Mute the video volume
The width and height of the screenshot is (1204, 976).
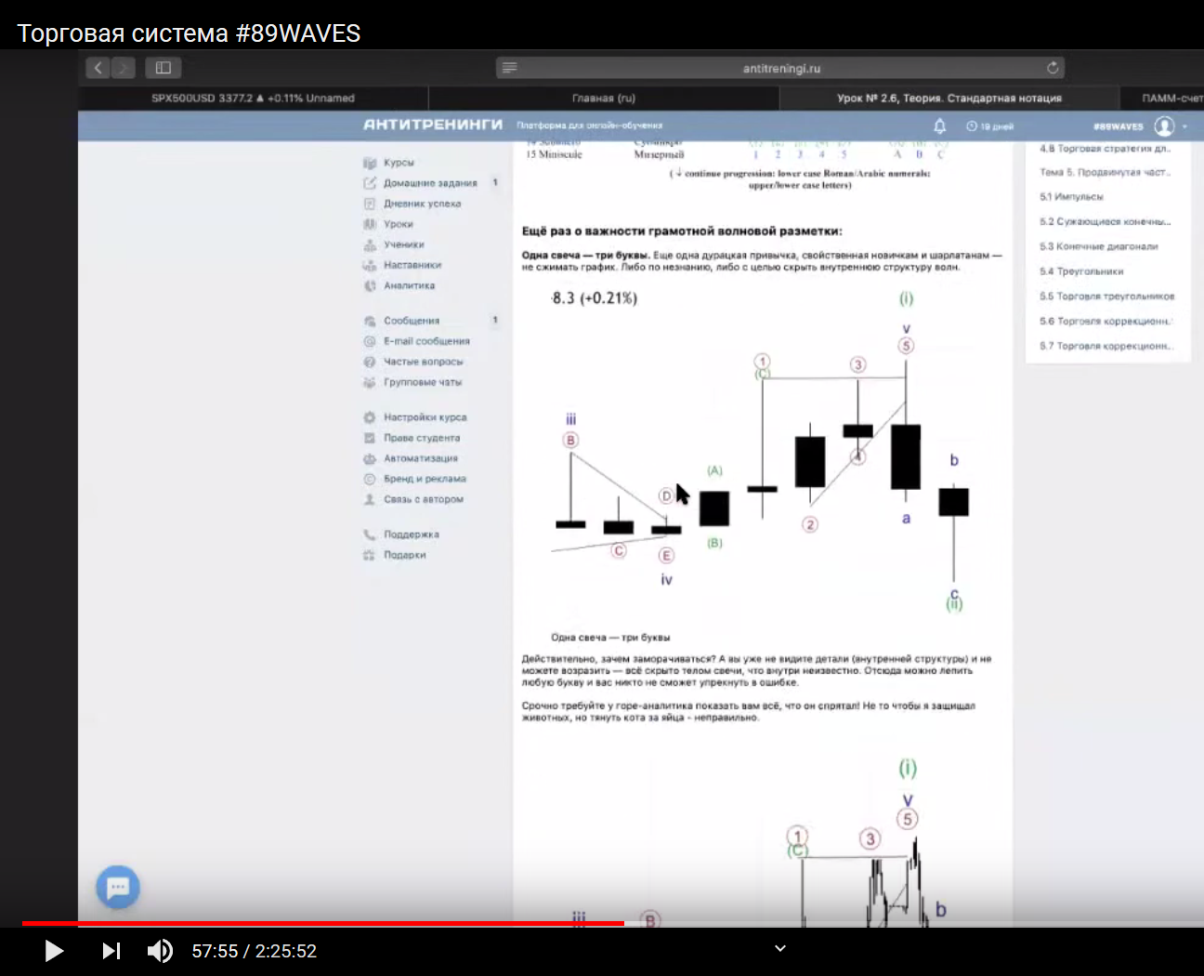pos(160,951)
